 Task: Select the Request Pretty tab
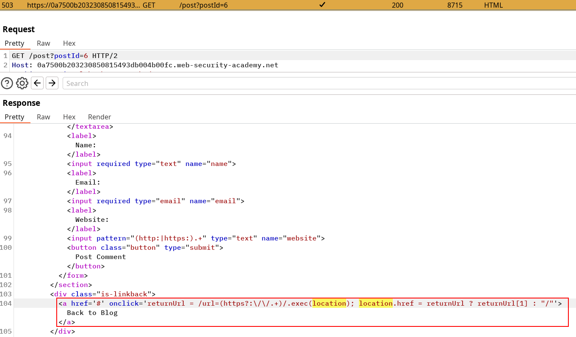15,43
